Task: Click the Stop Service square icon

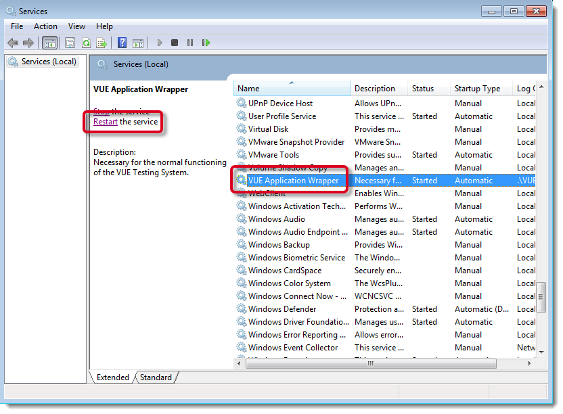Action: pos(175,43)
